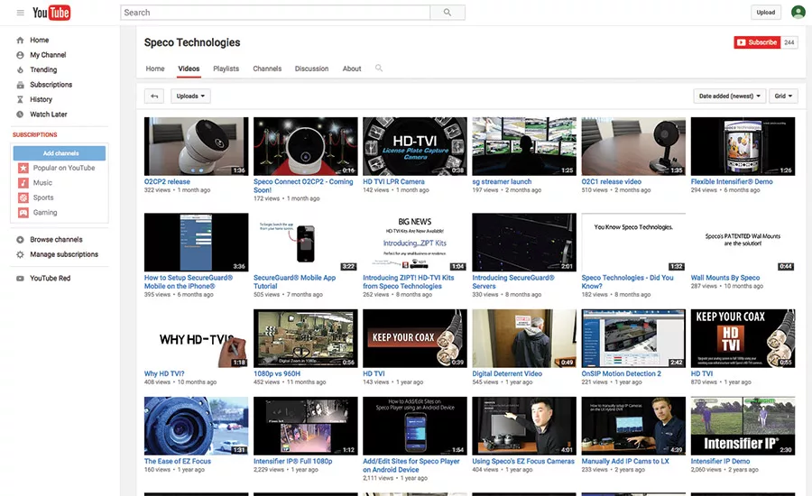Click the Speco Connect O2CP2 thumbnail

[306, 146]
